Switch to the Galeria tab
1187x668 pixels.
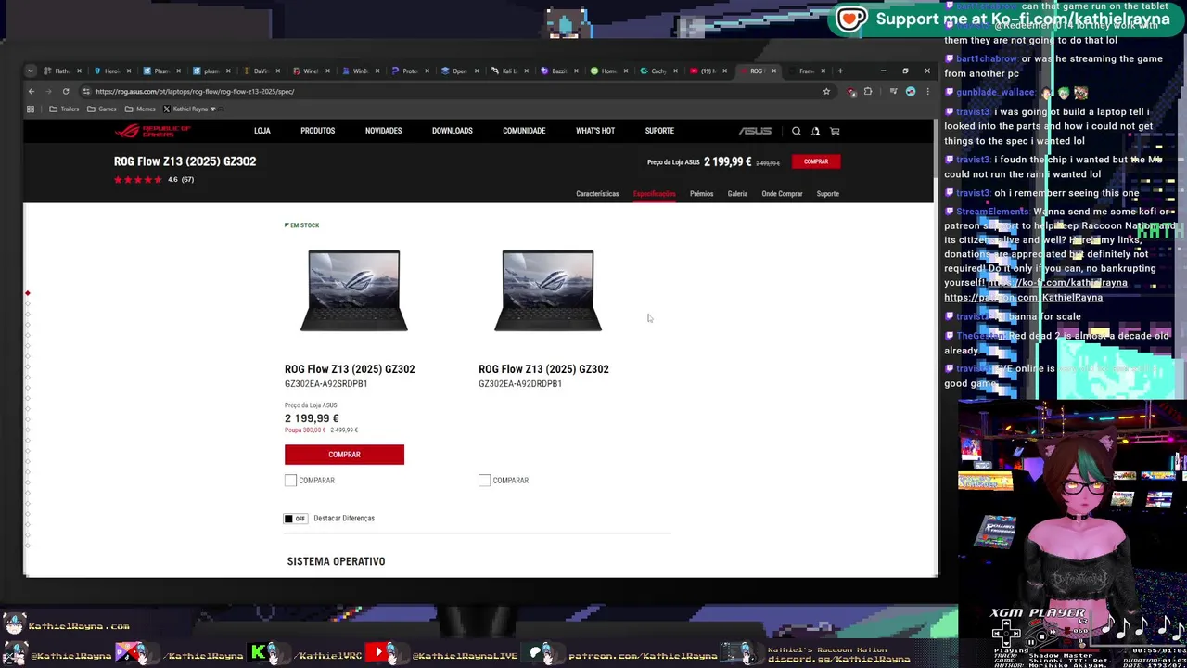737,194
